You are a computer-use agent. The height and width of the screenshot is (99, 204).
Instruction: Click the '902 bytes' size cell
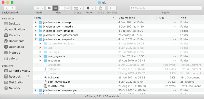click(x=169, y=86)
